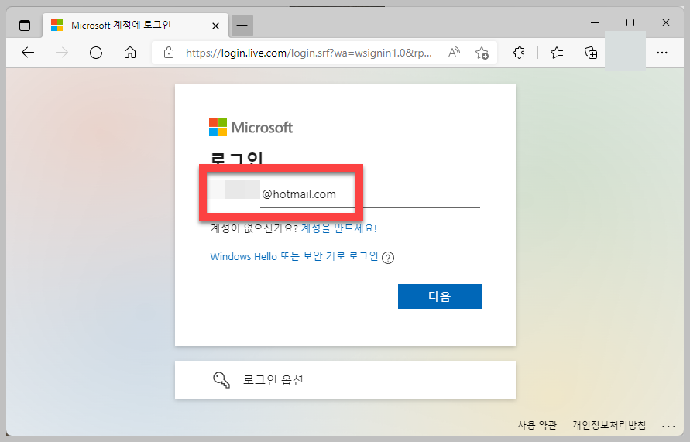The height and width of the screenshot is (442, 690).
Task: Open a new tab with plus button
Action: (242, 26)
